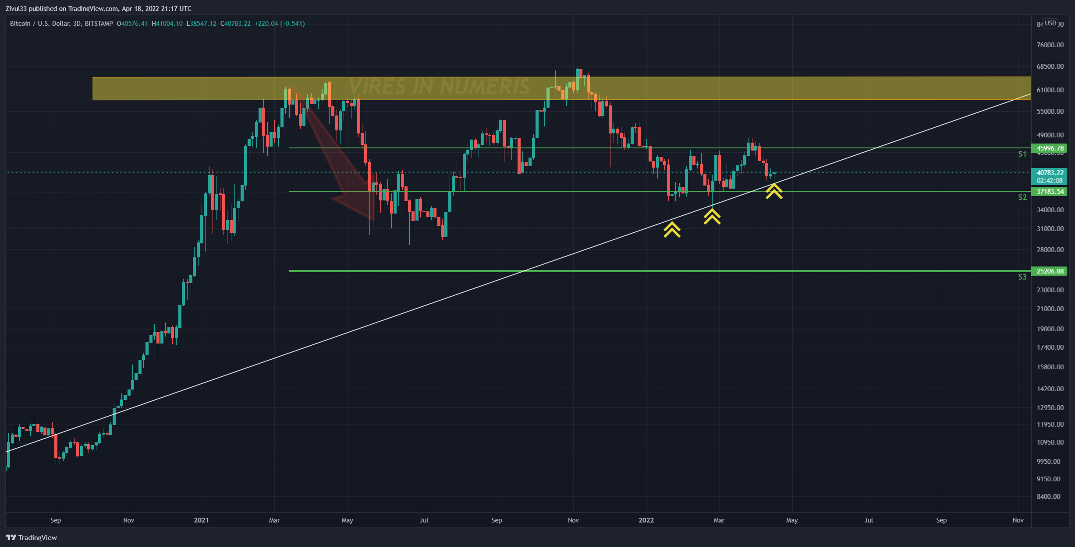Select the VIRES IN NUMERIS text inside the yellow zone
Viewport: 1075px width, 547px height.
coord(439,87)
